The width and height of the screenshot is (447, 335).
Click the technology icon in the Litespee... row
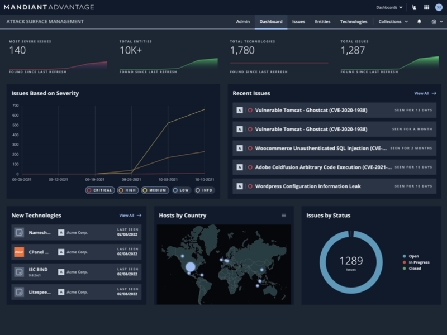click(19, 292)
